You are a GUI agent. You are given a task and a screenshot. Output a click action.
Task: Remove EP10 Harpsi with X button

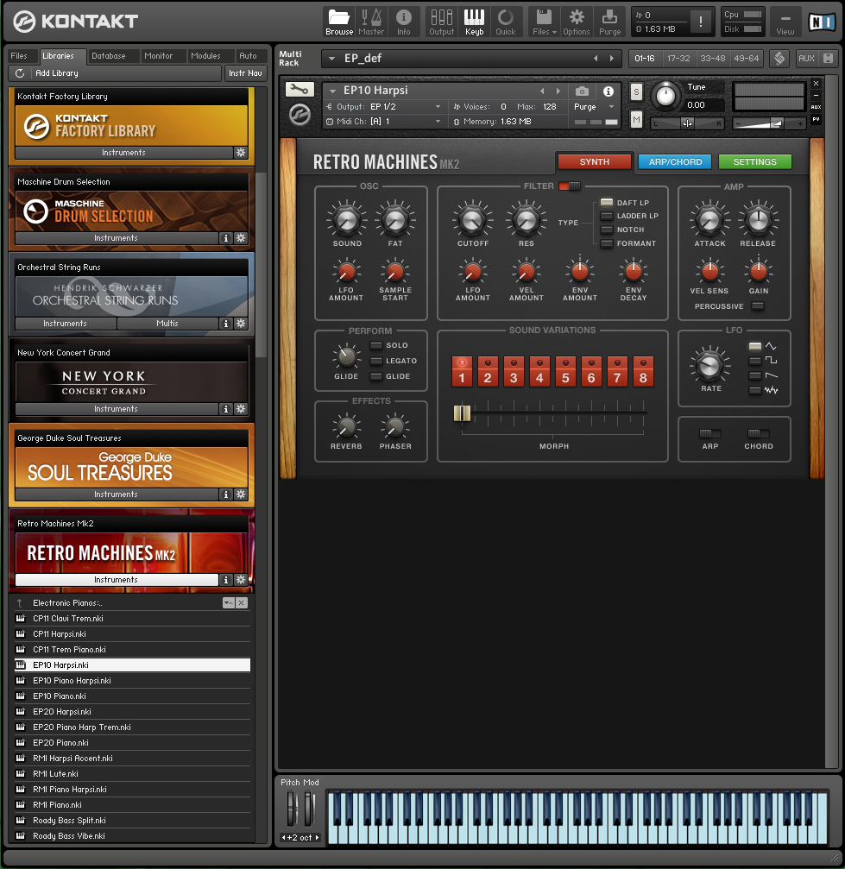816,83
